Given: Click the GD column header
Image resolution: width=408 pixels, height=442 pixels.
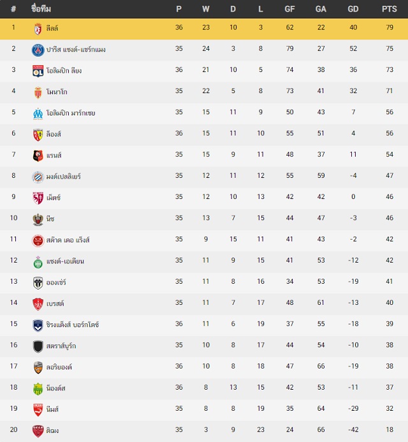Looking at the screenshot, I should [353, 9].
